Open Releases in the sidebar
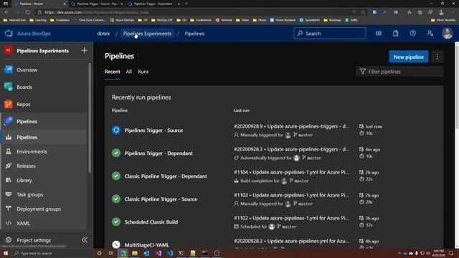 (26, 166)
